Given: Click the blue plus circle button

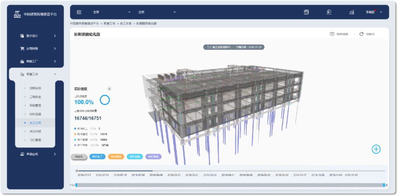Looking at the screenshot, I should [x=376, y=149].
